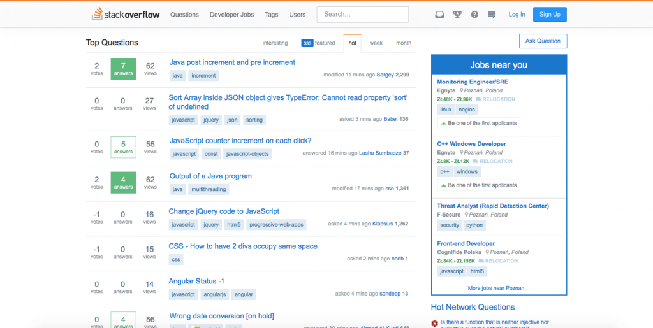Image resolution: width=653 pixels, height=328 pixels.
Task: Open 'Java post increment and pre increment' question
Action: tap(232, 62)
